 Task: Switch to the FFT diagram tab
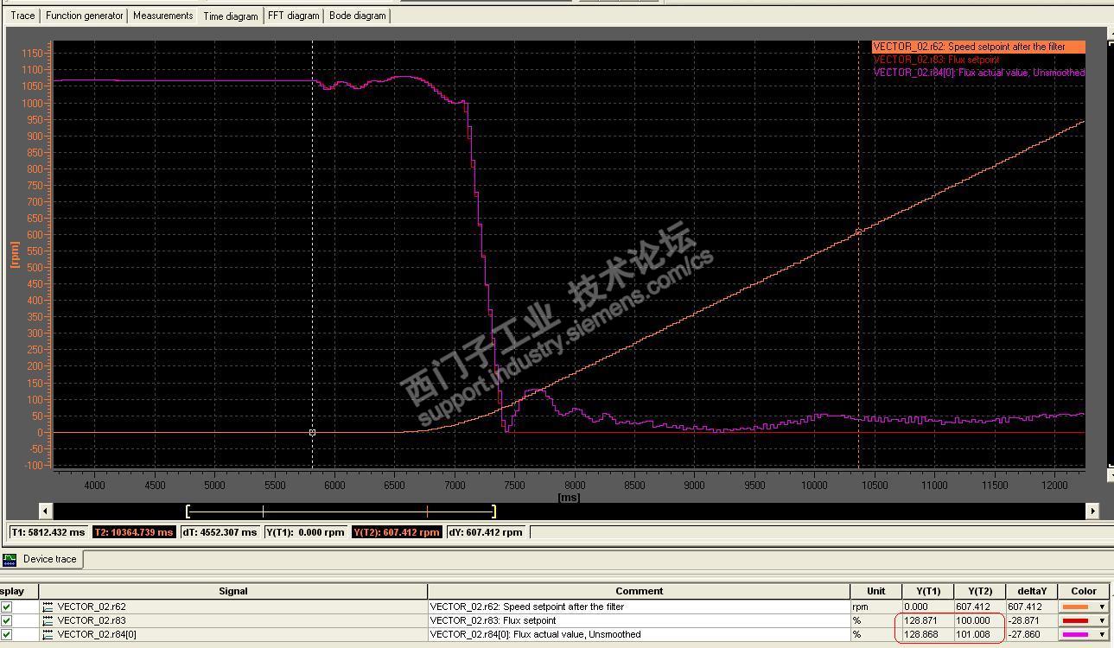tap(294, 16)
